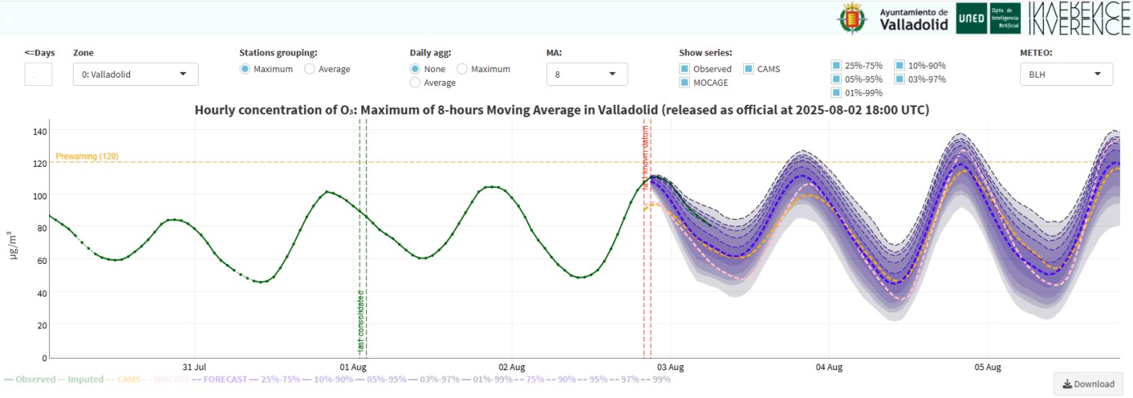The height and width of the screenshot is (398, 1133).
Task: Click the UNED logo
Action: (971, 18)
